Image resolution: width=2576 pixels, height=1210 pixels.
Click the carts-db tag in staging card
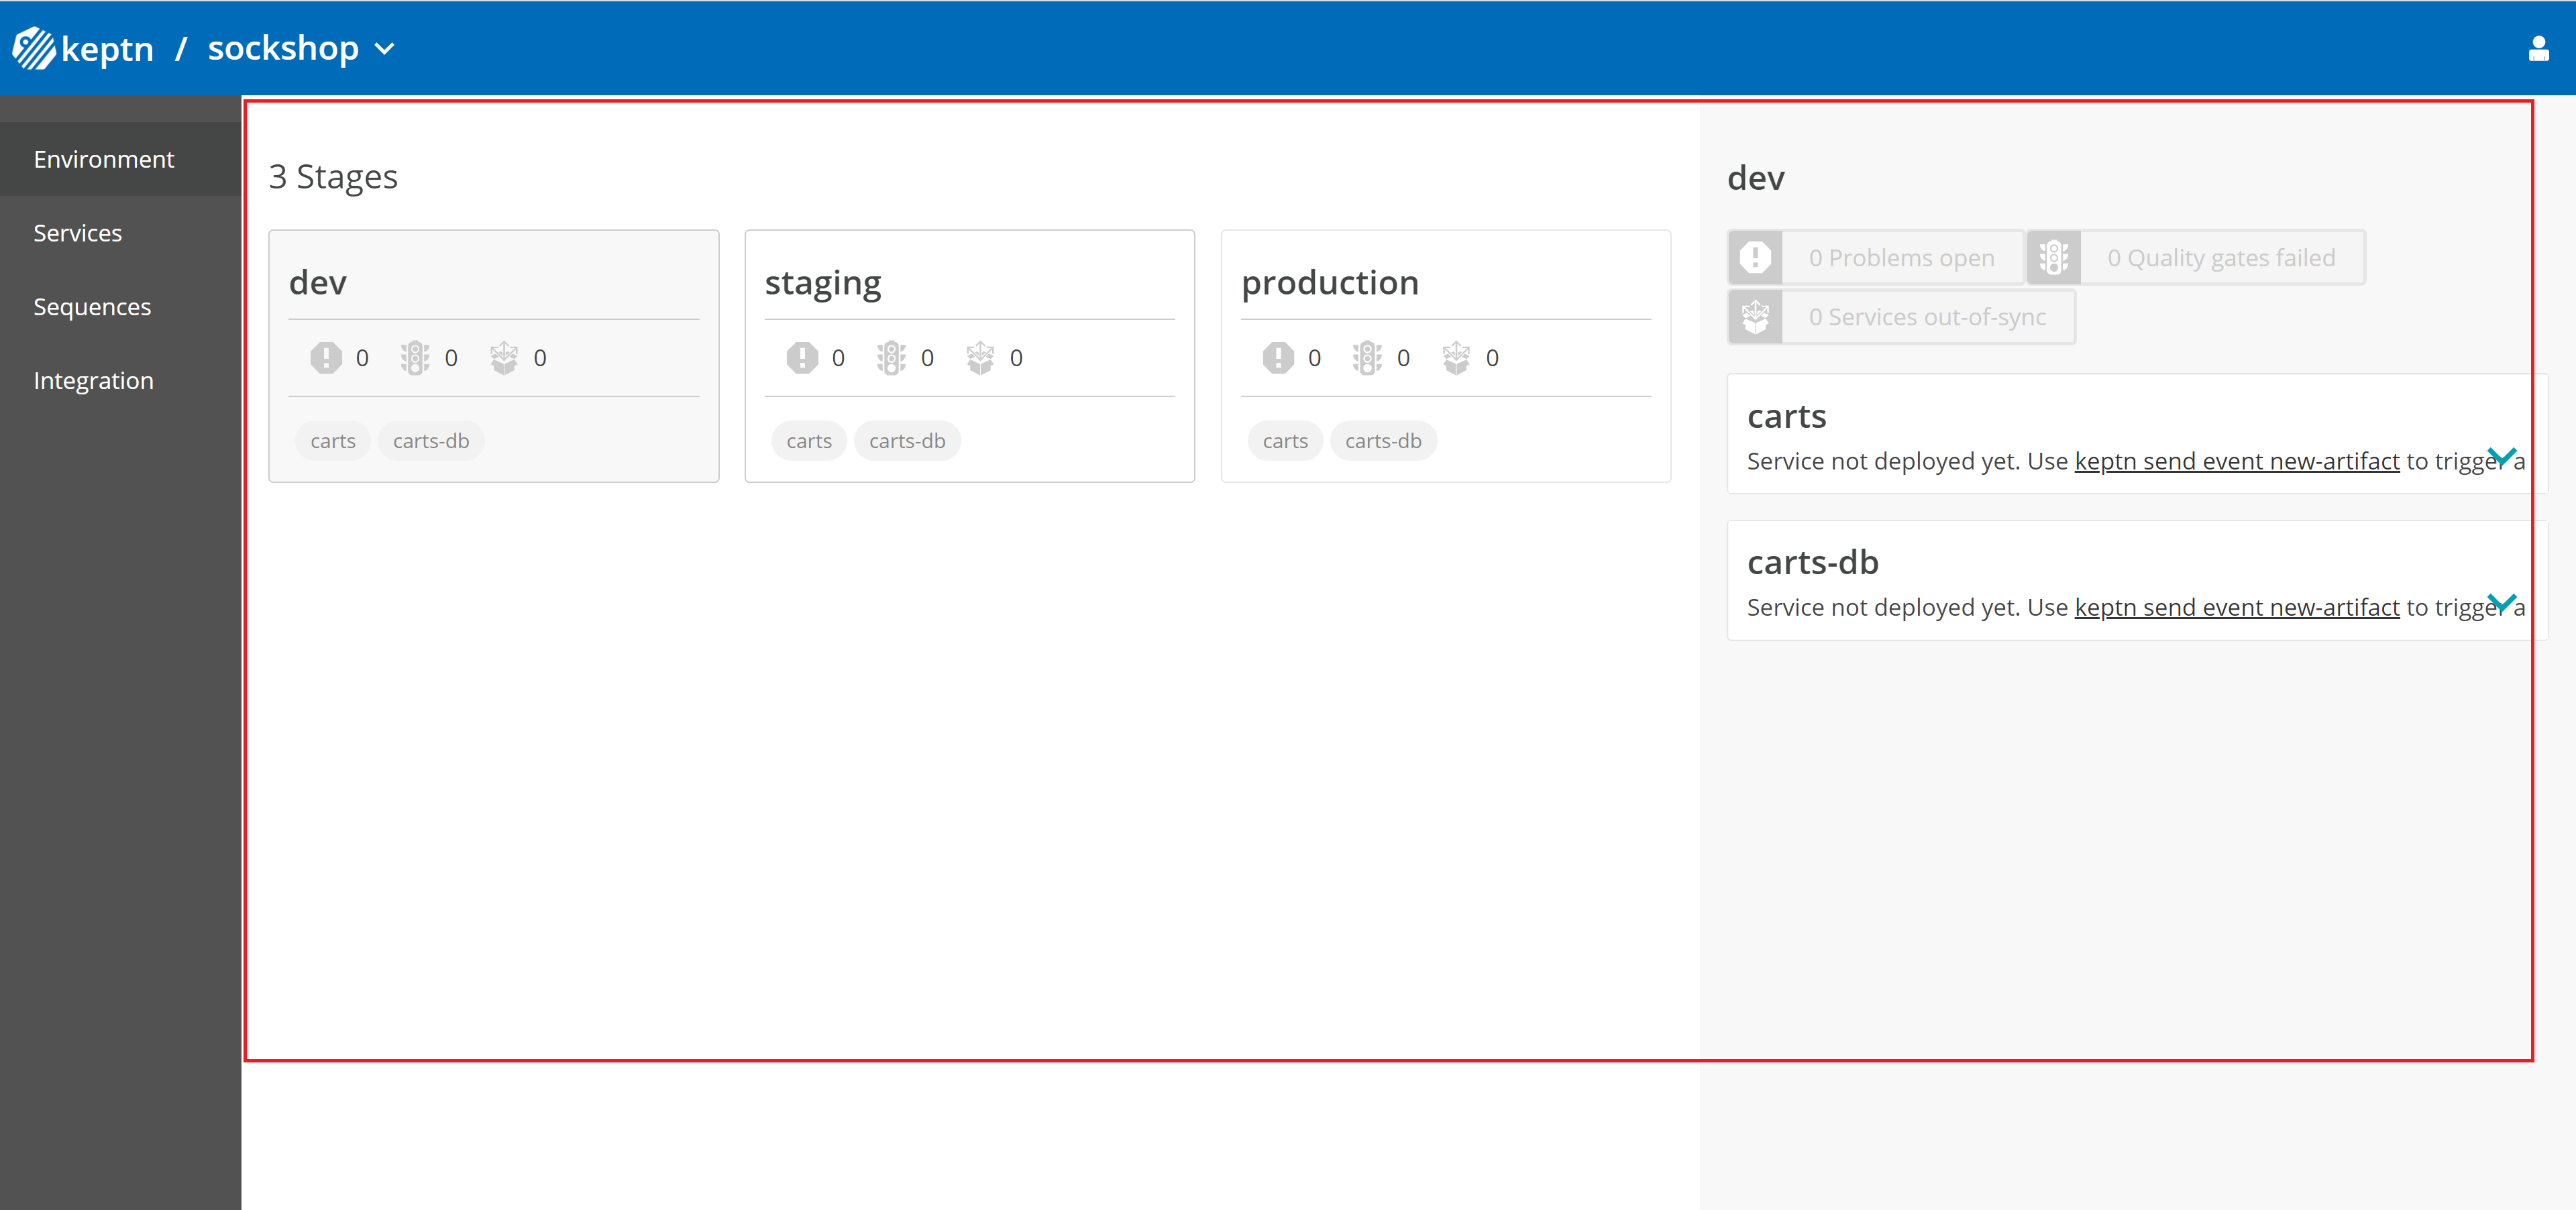pos(907,440)
